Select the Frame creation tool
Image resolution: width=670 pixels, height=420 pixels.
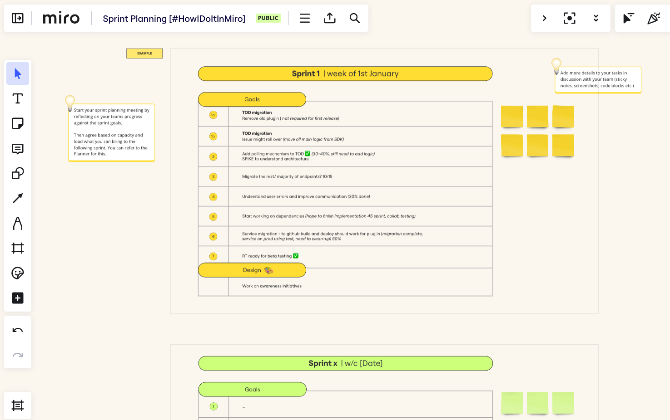17,248
